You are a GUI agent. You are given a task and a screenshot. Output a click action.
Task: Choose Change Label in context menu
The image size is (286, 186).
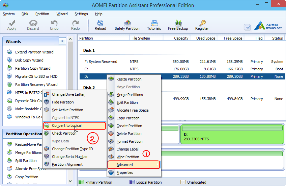[x=134, y=149]
